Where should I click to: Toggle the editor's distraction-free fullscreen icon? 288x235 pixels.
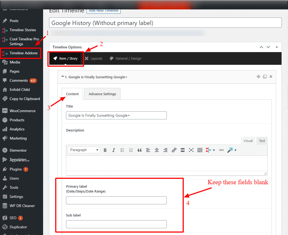[x=191, y=150]
